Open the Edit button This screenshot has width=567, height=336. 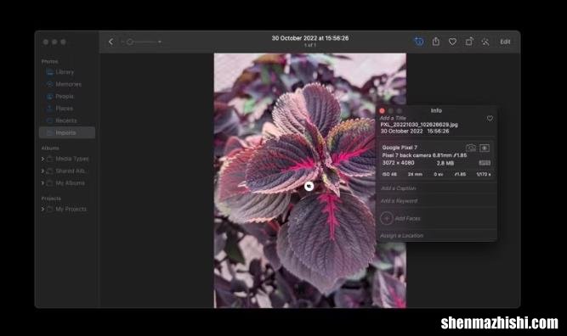(x=505, y=42)
